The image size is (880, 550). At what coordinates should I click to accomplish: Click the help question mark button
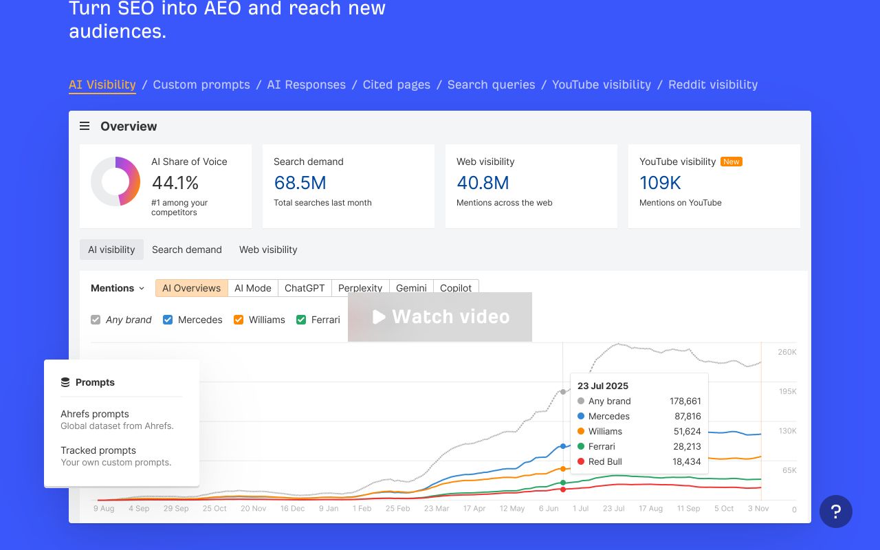tap(836, 511)
